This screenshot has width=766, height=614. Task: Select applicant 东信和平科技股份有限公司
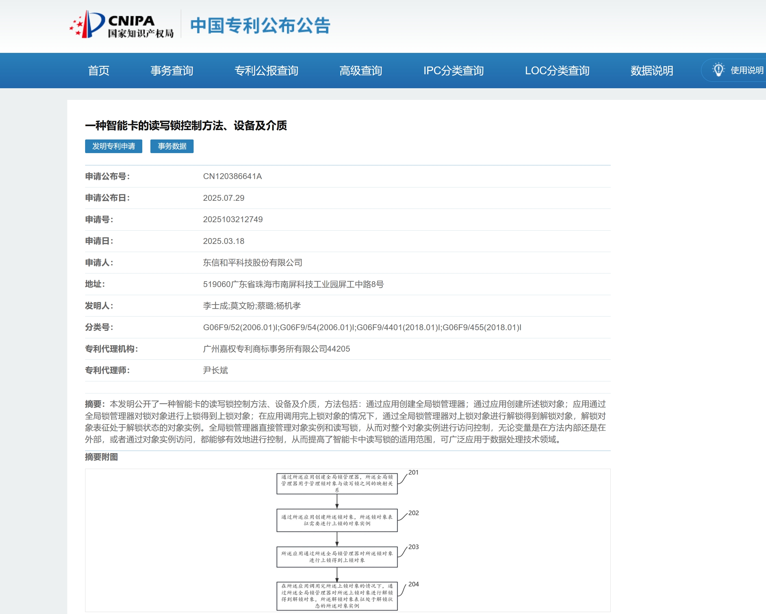click(253, 262)
